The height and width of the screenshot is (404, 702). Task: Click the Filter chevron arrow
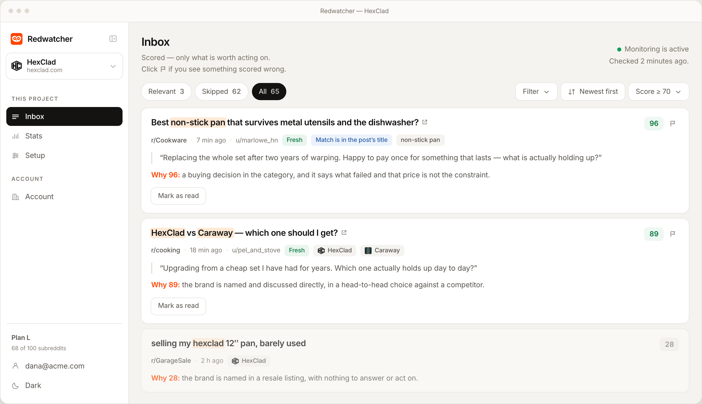pyautogui.click(x=547, y=92)
